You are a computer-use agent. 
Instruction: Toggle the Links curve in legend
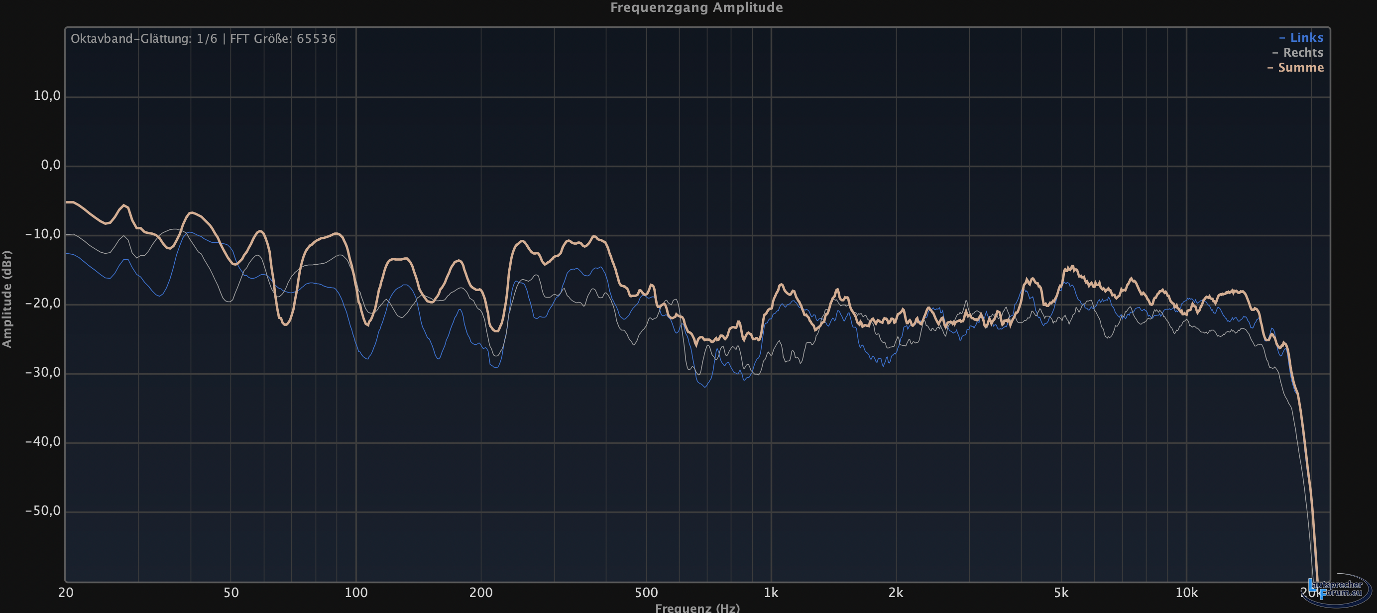point(1301,38)
